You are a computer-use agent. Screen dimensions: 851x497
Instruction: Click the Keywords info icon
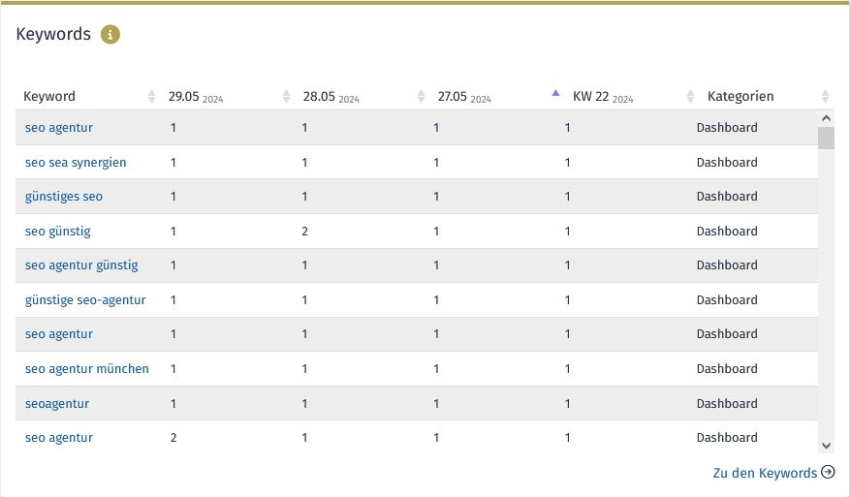pos(110,34)
